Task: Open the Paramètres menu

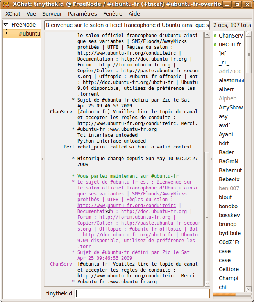Action: (82, 14)
